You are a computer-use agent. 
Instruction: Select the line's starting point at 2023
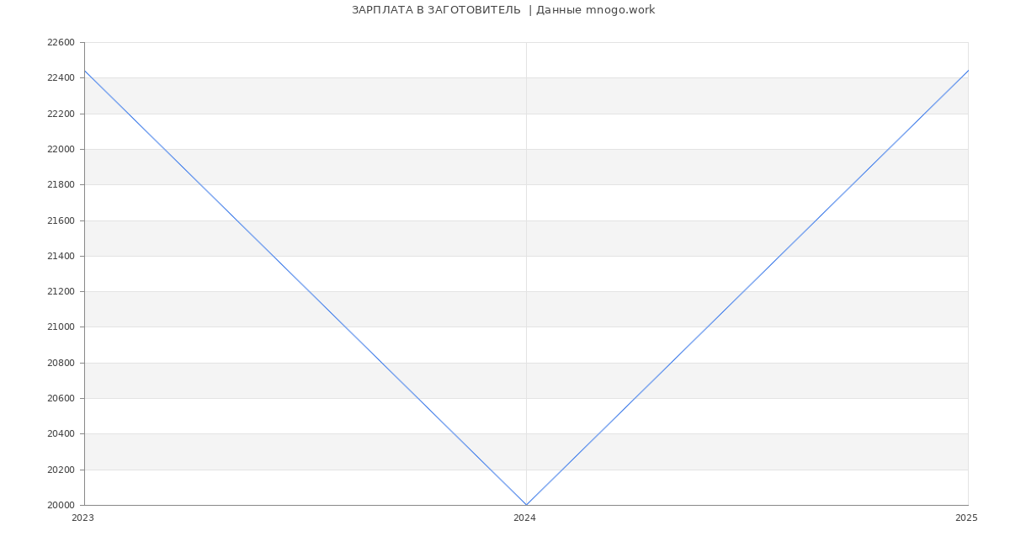[x=84, y=71]
